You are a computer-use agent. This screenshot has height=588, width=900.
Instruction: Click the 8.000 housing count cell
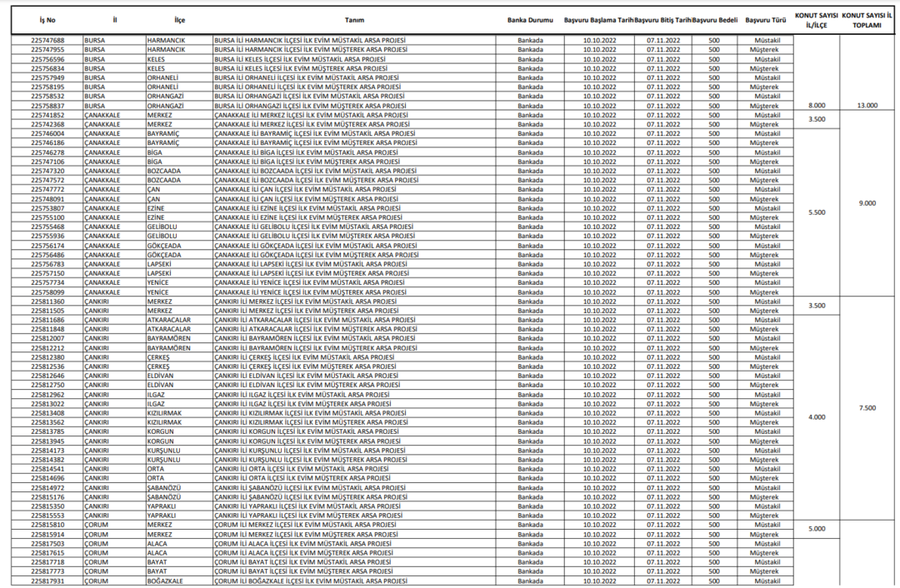(816, 106)
